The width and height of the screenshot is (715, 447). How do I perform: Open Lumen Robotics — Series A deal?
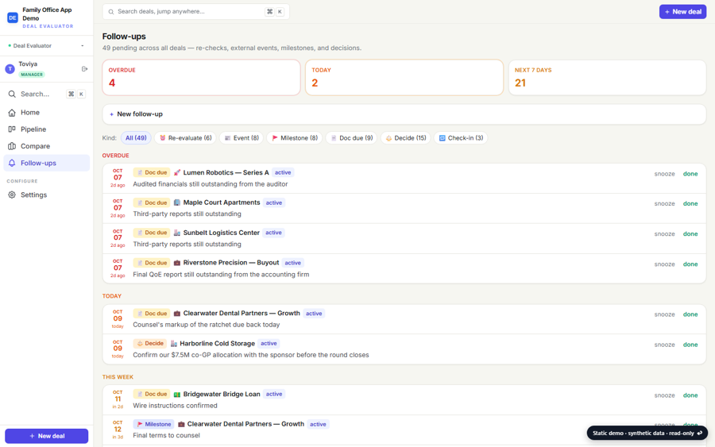226,173
